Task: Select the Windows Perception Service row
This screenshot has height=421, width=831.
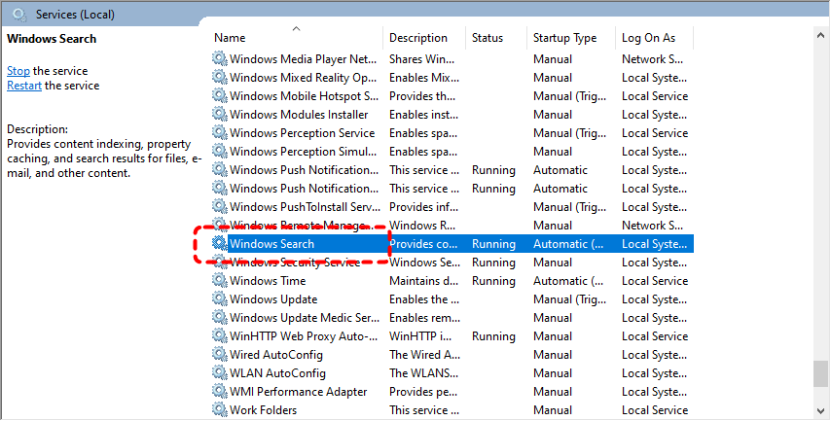Action: 302,133
